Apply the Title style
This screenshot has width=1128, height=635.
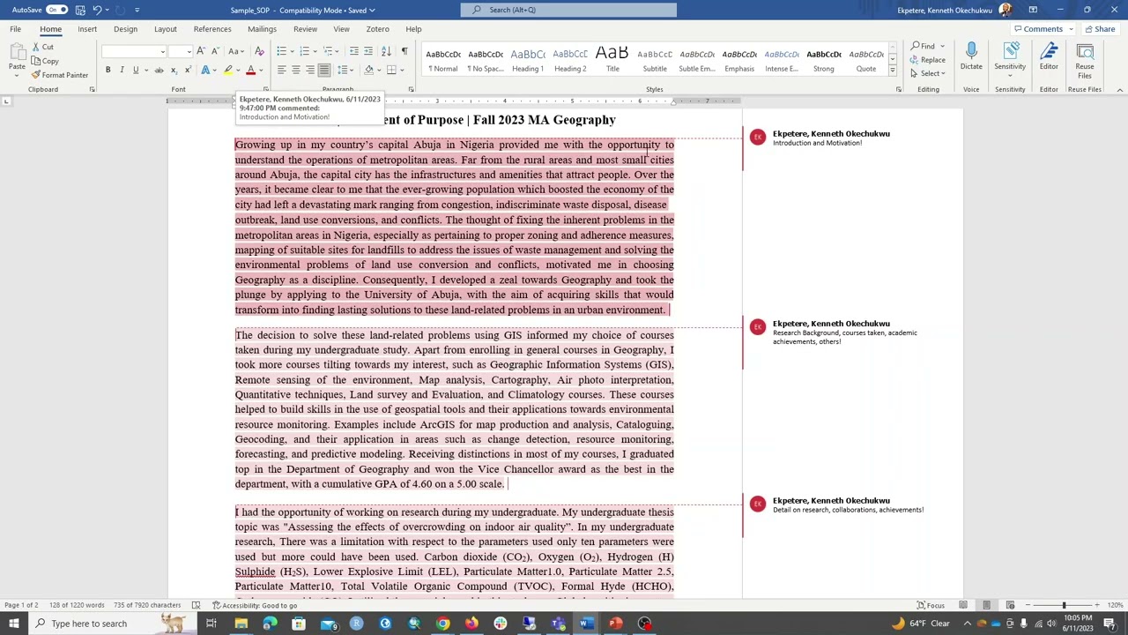(612, 59)
